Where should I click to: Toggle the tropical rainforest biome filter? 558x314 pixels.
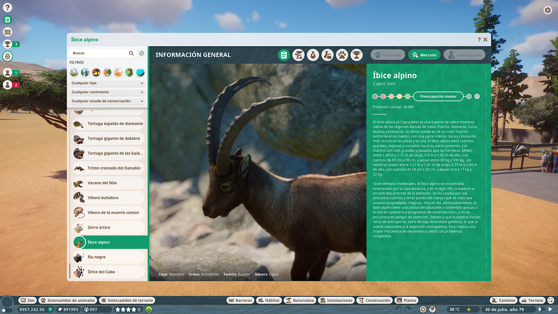click(129, 72)
